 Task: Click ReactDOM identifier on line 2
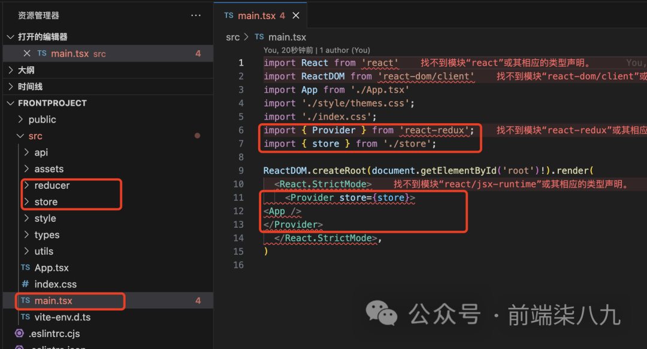tap(323, 76)
